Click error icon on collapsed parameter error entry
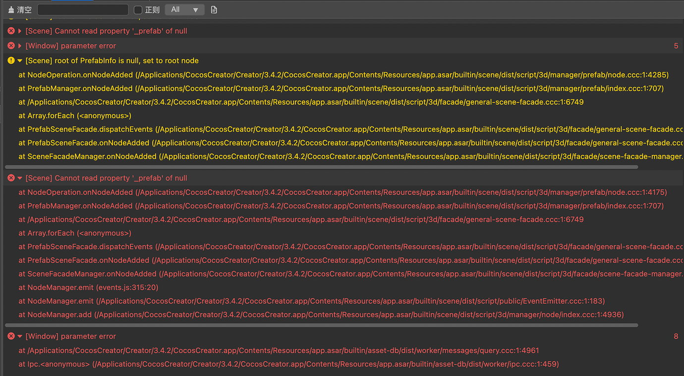684x376 pixels. (x=11, y=46)
